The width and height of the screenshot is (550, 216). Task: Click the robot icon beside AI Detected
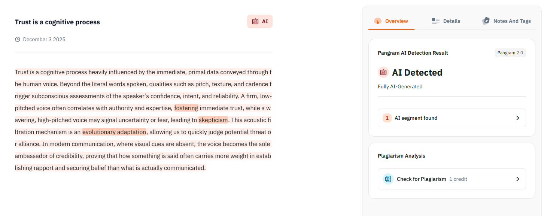[x=383, y=72]
